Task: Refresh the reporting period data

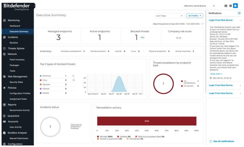Action: (202, 24)
